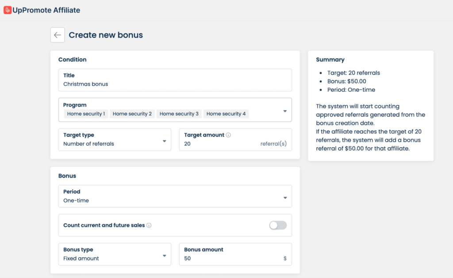Image resolution: width=453 pixels, height=278 pixels.
Task: Click the Create new bonus heading
Action: click(x=106, y=35)
